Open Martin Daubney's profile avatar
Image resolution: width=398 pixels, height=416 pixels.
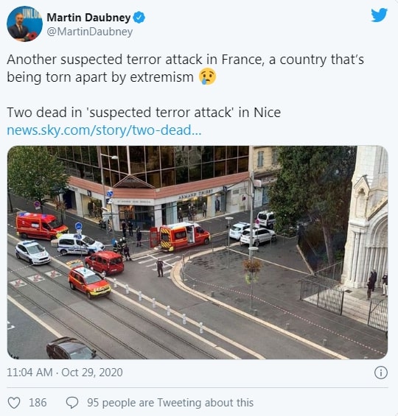(x=24, y=24)
